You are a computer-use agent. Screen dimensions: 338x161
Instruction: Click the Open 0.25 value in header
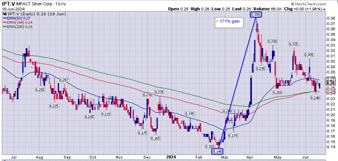[178, 9]
